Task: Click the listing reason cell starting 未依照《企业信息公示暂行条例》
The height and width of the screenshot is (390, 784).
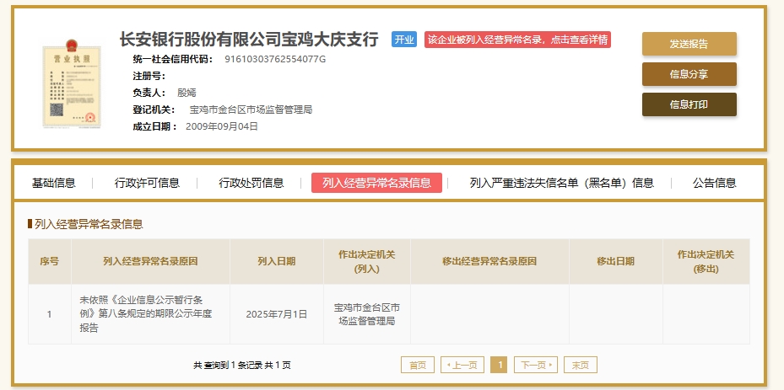Action: pos(150,314)
